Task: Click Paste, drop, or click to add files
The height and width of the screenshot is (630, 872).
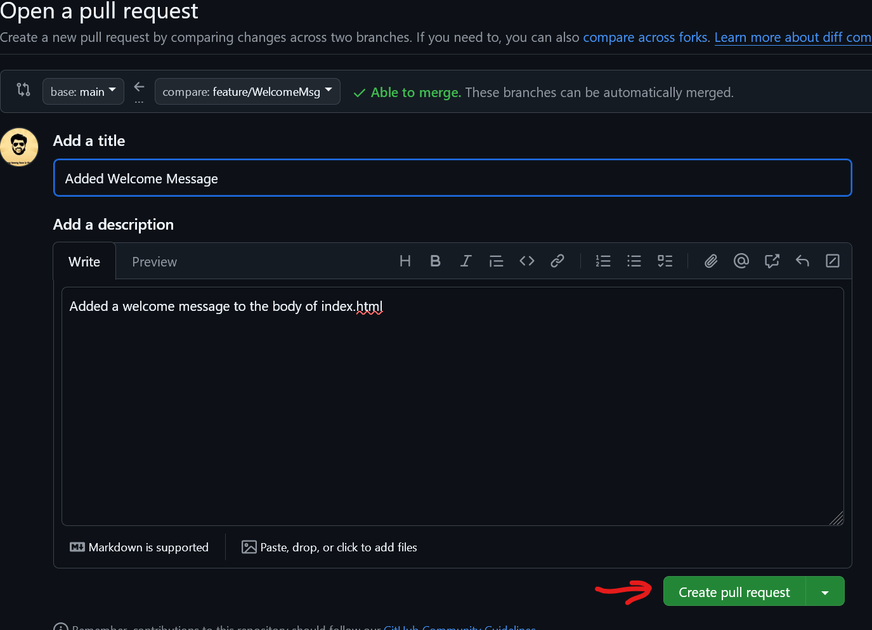Action: pos(329,547)
